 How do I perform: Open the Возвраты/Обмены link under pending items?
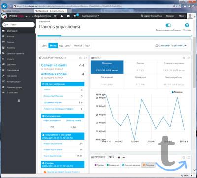(x=53, y=96)
